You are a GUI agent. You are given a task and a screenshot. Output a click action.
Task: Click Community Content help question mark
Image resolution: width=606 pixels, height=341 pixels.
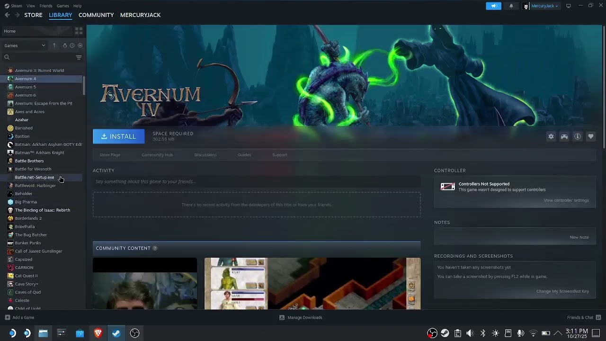point(155,248)
